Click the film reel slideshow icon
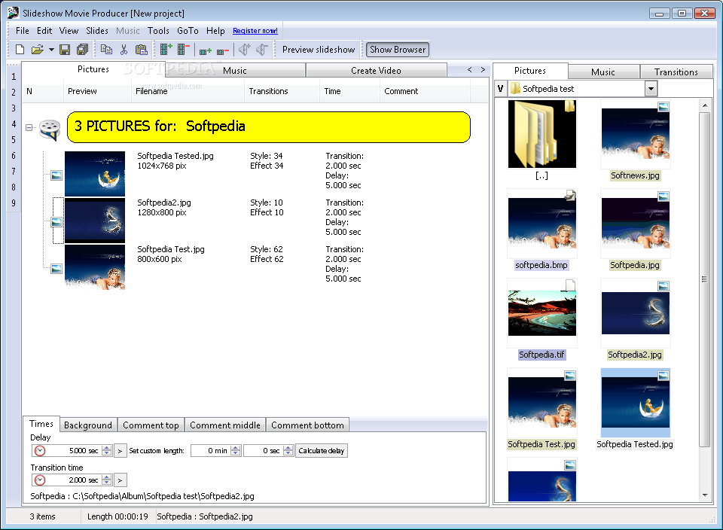The image size is (723, 530). 50,129
